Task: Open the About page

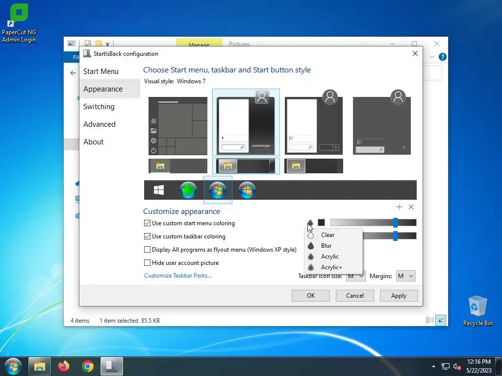Action: [x=110, y=141]
